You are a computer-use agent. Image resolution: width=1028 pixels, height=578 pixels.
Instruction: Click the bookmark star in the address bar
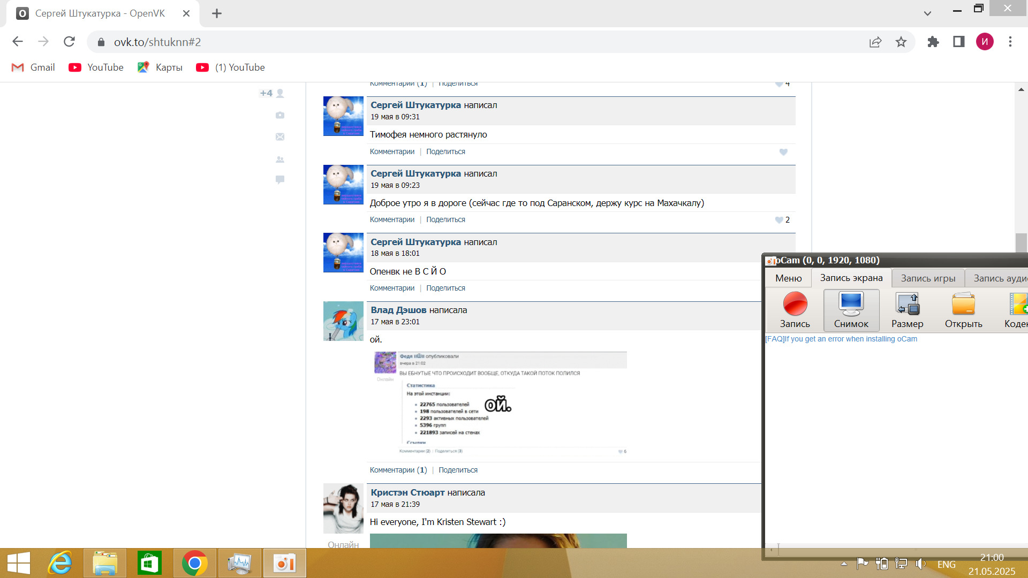[901, 42]
